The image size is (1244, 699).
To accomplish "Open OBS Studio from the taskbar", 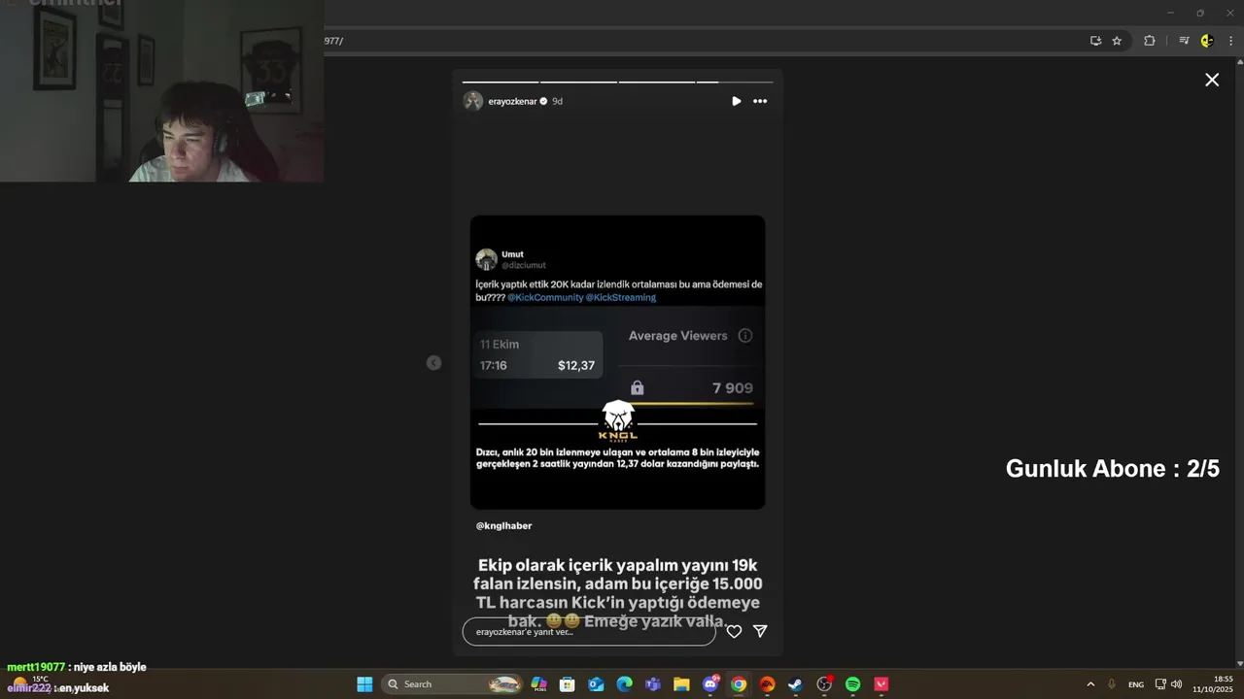I will pyautogui.click(x=824, y=684).
